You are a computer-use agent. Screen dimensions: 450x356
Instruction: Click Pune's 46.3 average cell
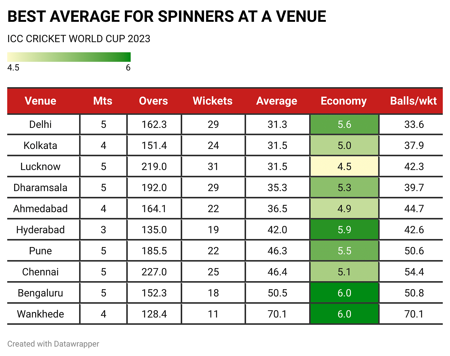coord(277,251)
